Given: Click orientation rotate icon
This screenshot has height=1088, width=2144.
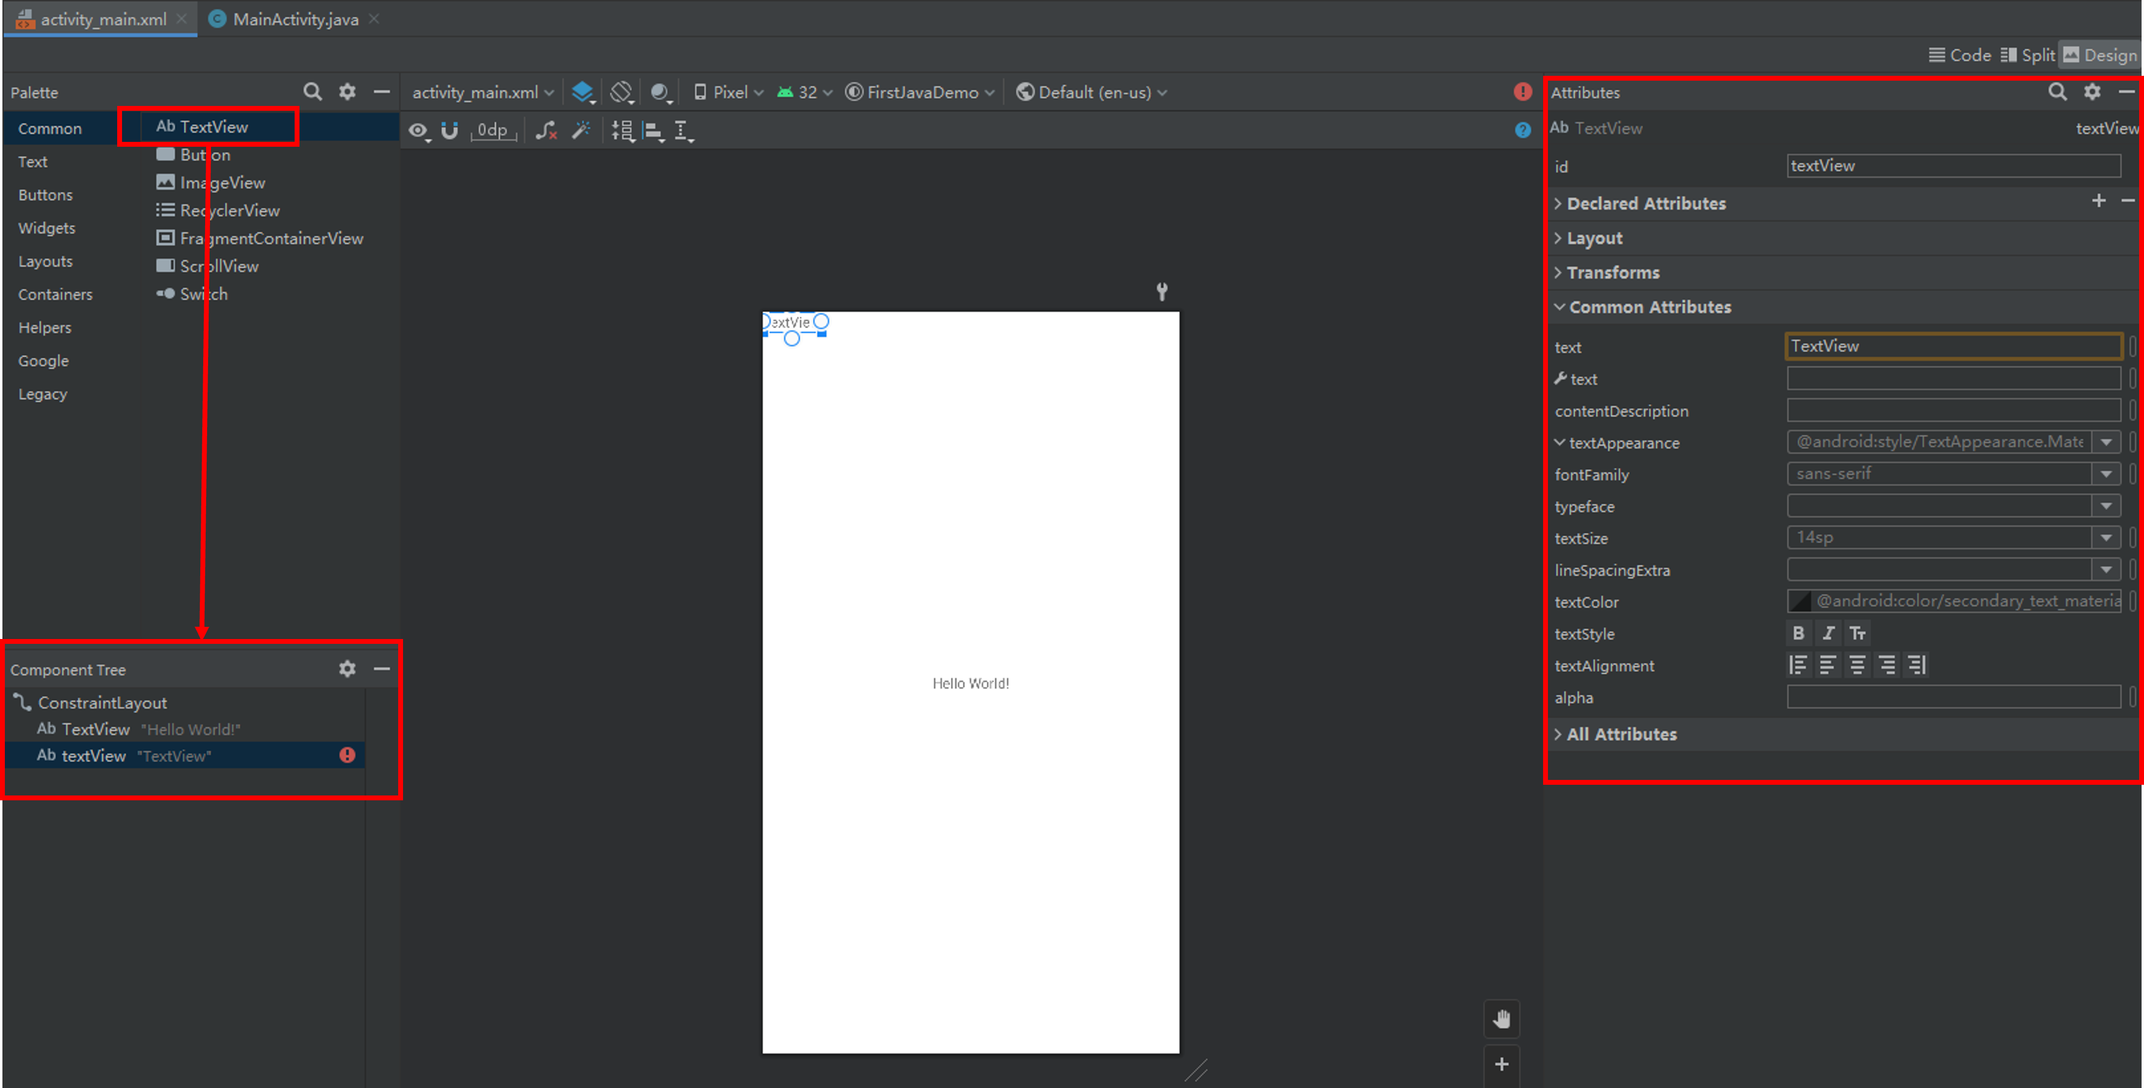Looking at the screenshot, I should (621, 91).
